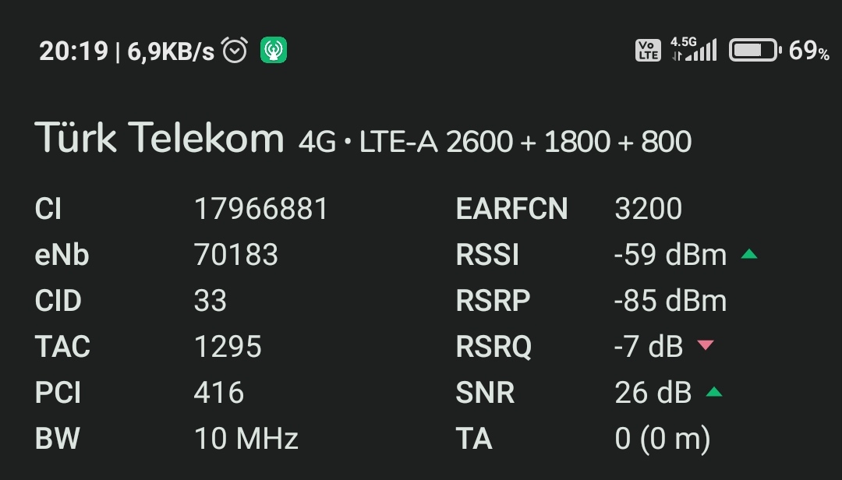This screenshot has height=480, width=842.
Task: Click the green up arrow beside SNR
Action: [x=713, y=392]
